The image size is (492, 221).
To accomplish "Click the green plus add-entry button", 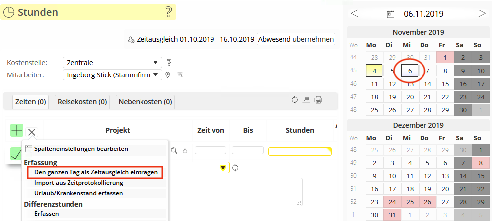I will tap(17, 131).
